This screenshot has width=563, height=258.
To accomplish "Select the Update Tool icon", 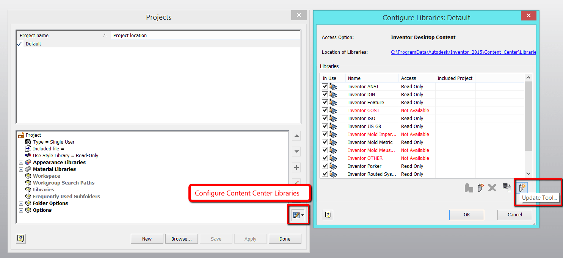I will click(x=522, y=187).
